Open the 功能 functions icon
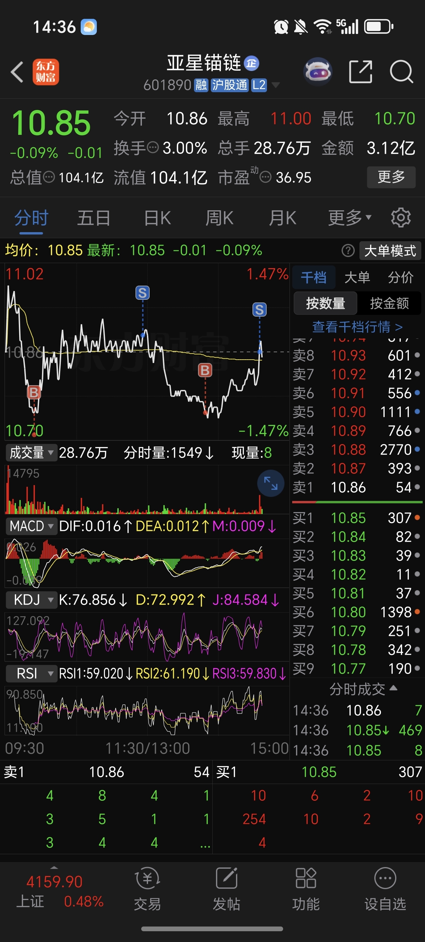This screenshot has width=425, height=942. tap(306, 878)
